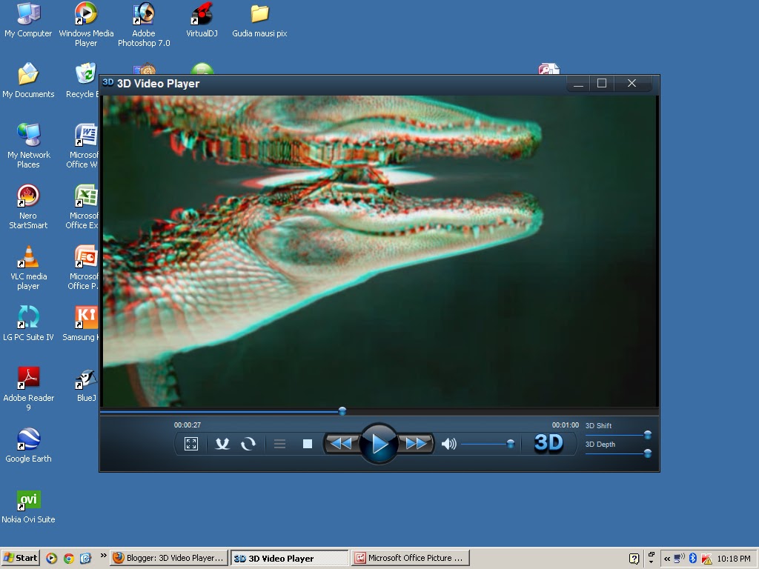Select My Documents desktop icon
Image resolution: width=759 pixels, height=569 pixels.
coord(28,80)
